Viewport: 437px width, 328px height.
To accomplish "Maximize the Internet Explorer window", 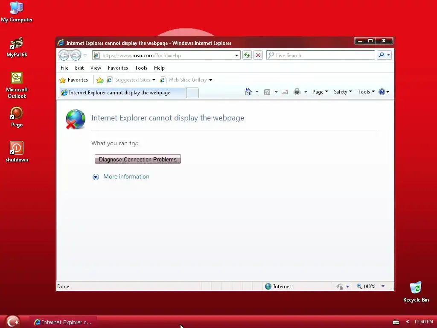I will pos(370,41).
